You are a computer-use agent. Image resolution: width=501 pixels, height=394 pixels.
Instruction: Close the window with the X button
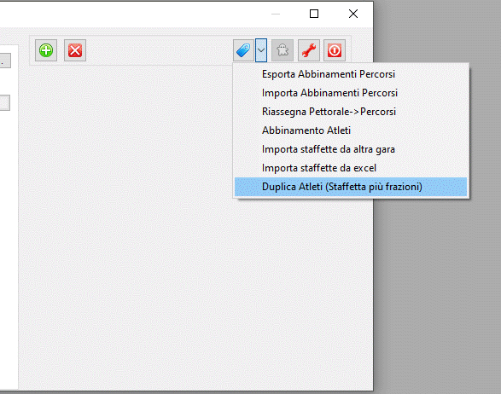pos(353,14)
